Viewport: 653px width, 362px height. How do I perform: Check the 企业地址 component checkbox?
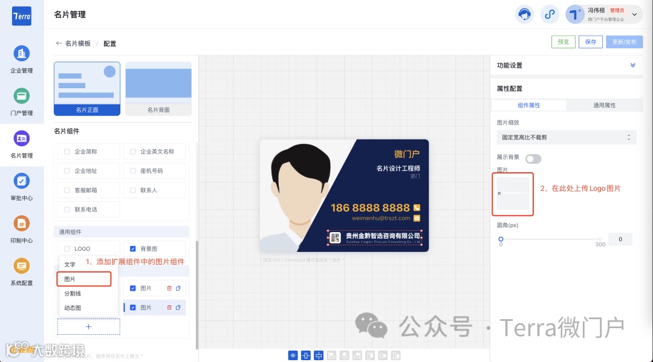coord(67,170)
